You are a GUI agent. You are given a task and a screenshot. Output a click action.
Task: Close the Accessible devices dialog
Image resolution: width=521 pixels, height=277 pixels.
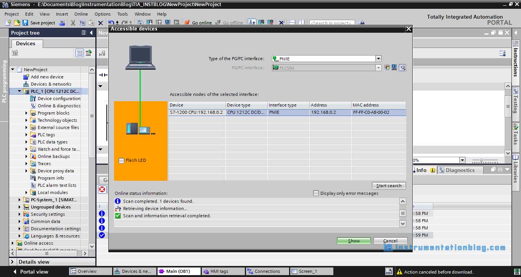[408, 29]
